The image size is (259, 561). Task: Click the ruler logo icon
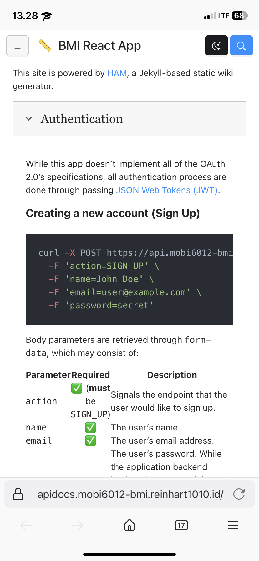click(45, 46)
